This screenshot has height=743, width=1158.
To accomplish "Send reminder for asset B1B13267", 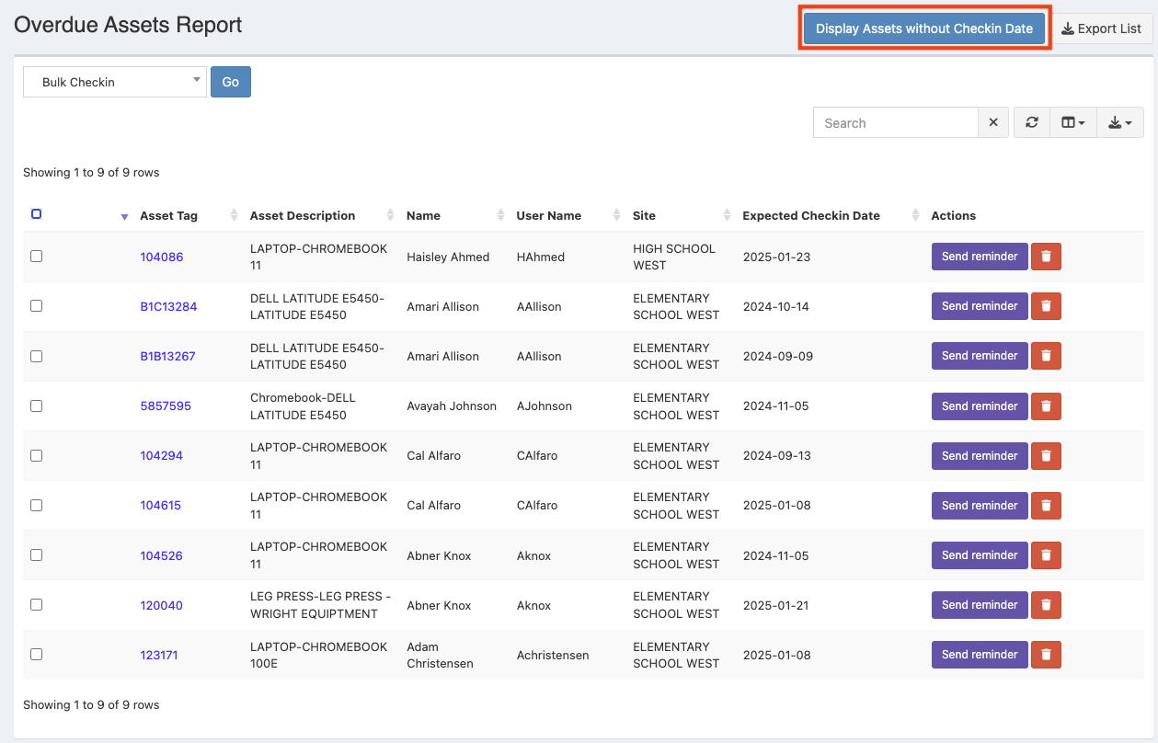I will click(979, 356).
